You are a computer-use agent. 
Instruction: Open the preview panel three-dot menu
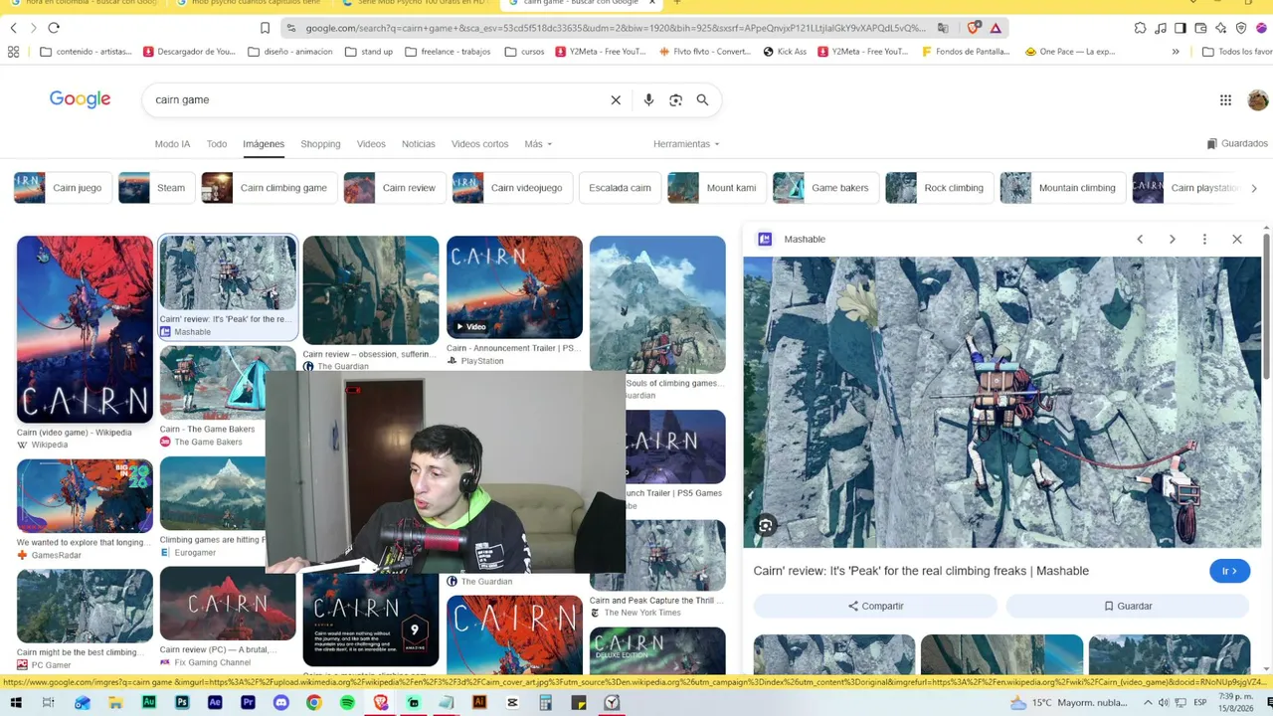click(x=1204, y=239)
